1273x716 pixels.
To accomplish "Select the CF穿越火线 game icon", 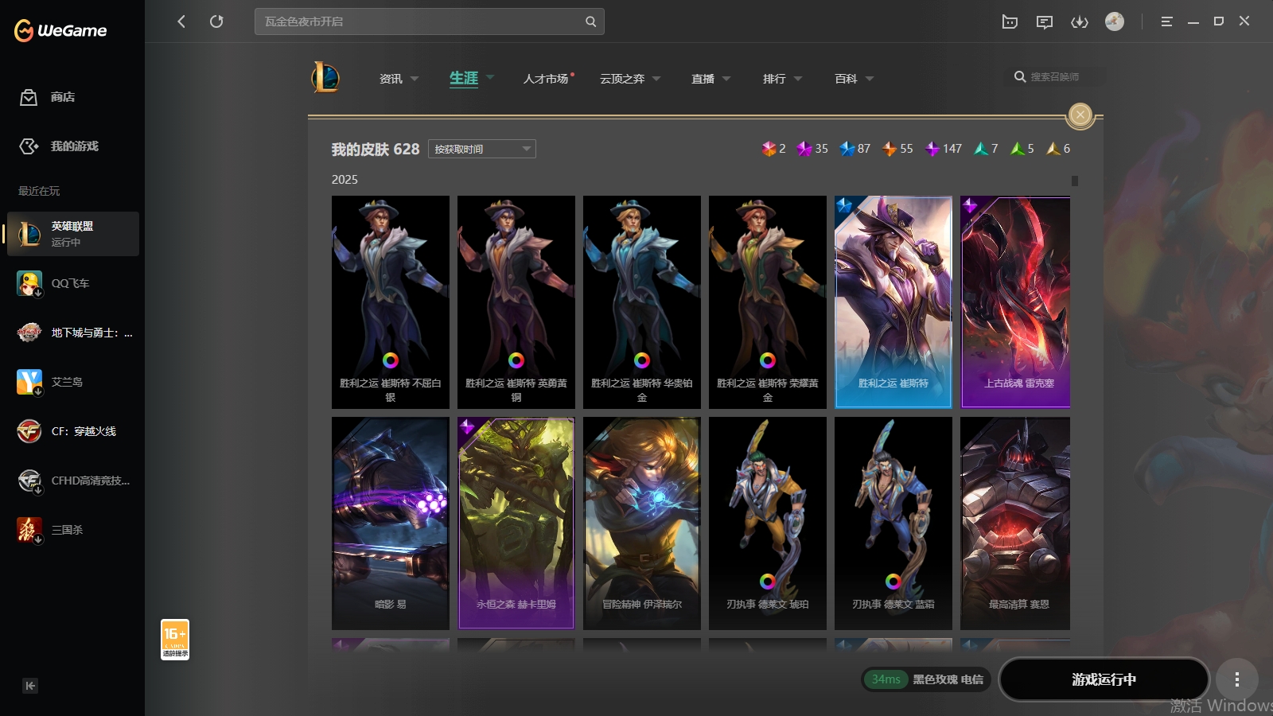I will (29, 431).
